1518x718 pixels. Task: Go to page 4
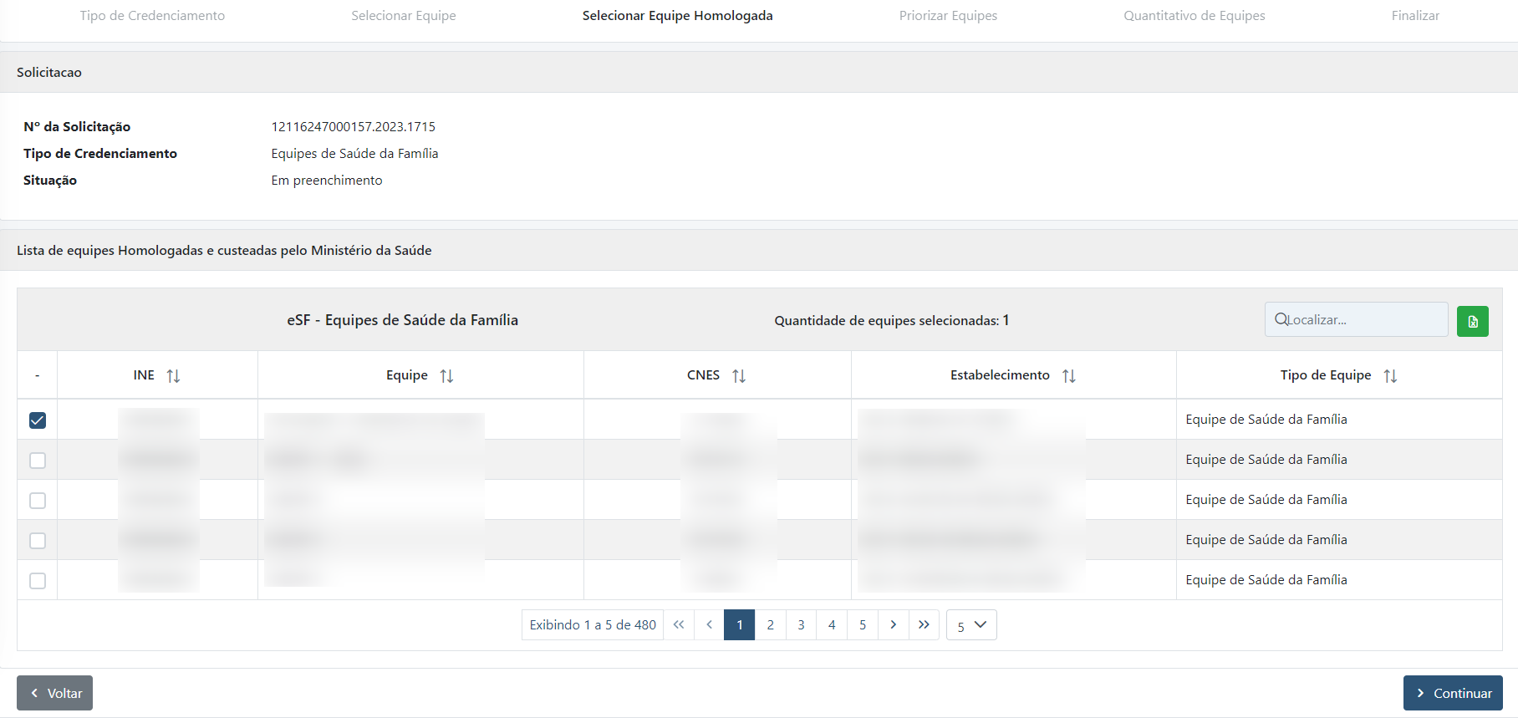tap(832, 624)
